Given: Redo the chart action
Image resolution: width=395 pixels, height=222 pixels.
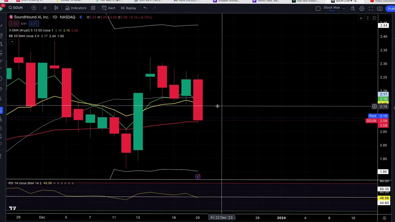Looking at the screenshot, I should pos(154,8).
